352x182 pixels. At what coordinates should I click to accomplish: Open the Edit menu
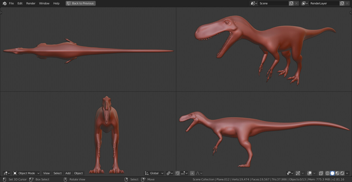[x=20, y=3]
